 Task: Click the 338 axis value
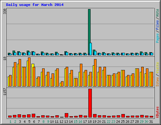click(x=5, y=11)
